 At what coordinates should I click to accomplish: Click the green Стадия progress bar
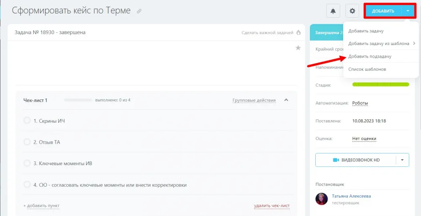381,85
